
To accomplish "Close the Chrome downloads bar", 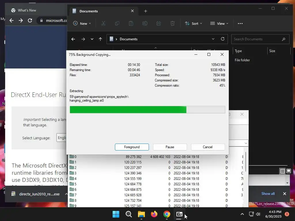I will pos(285,194).
